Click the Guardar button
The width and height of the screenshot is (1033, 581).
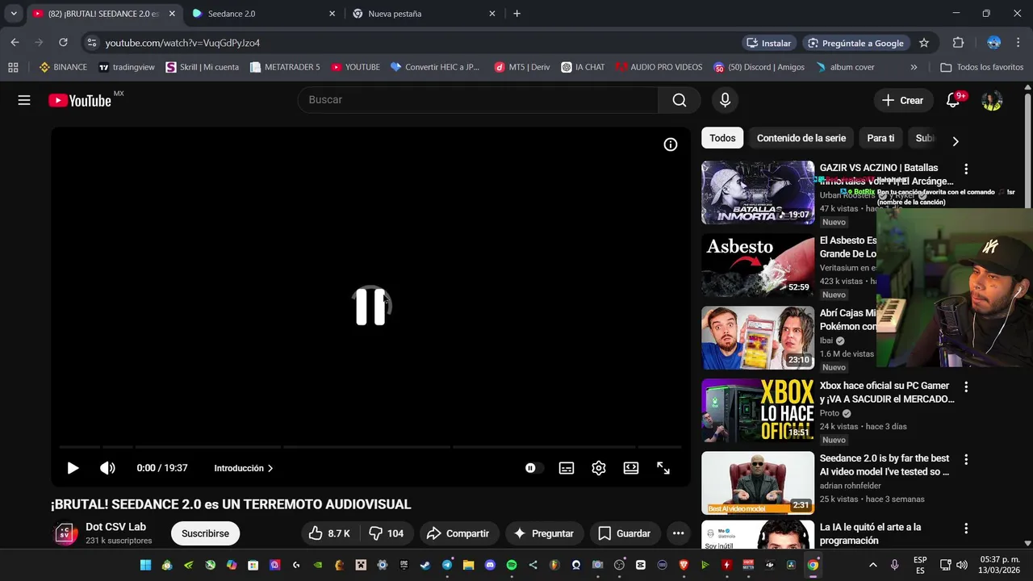point(624,533)
